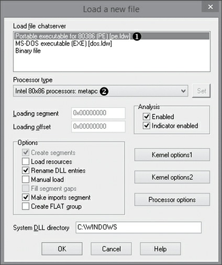The image size is (222, 265).
Task: Enable the Manual load checkbox
Action: [x=26, y=180]
